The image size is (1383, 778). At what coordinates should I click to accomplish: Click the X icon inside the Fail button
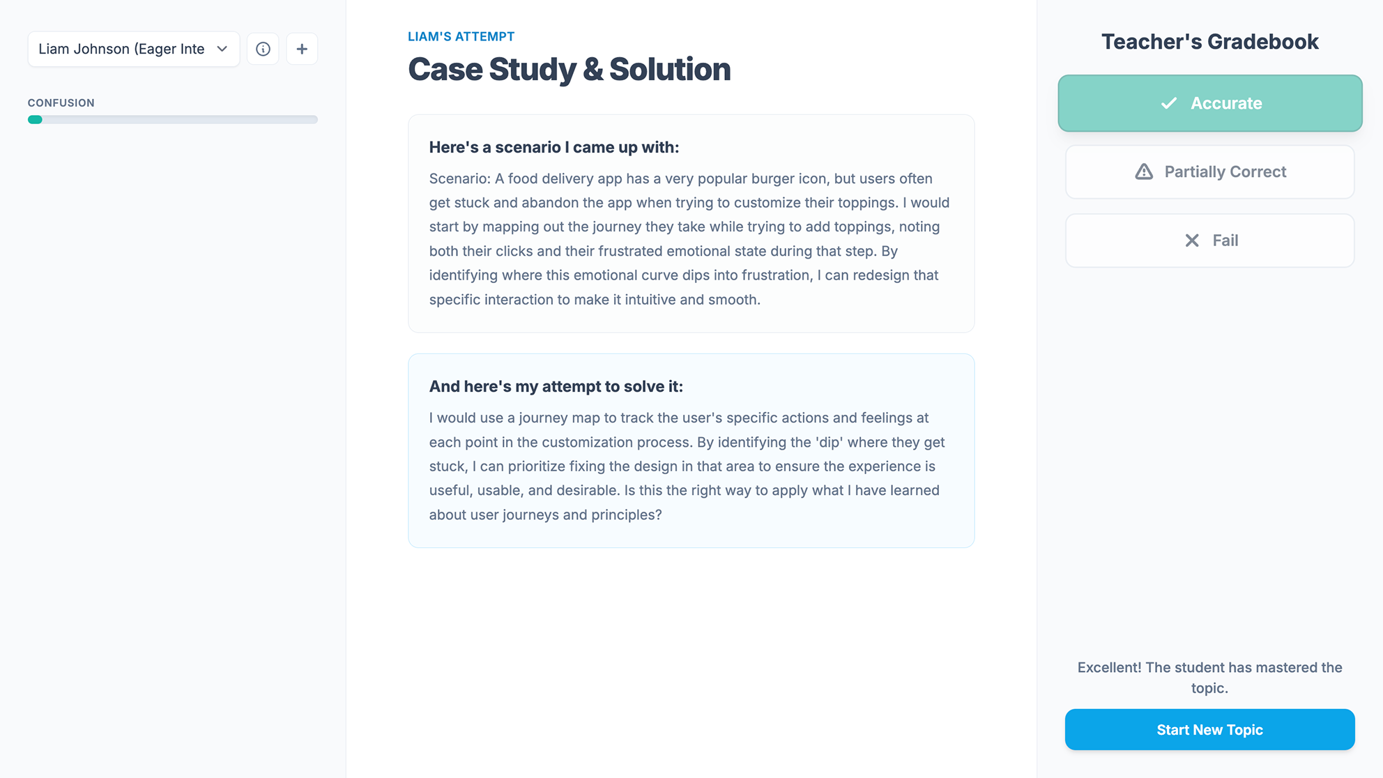[1192, 240]
